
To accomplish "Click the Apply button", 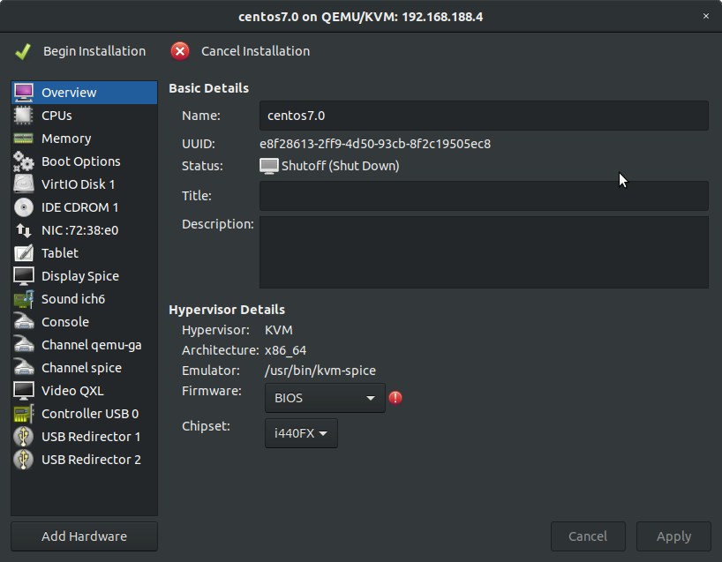I will point(674,536).
